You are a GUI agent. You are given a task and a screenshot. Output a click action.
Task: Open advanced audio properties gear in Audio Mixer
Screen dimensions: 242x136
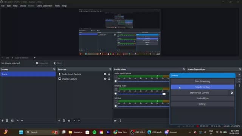coord(115,121)
